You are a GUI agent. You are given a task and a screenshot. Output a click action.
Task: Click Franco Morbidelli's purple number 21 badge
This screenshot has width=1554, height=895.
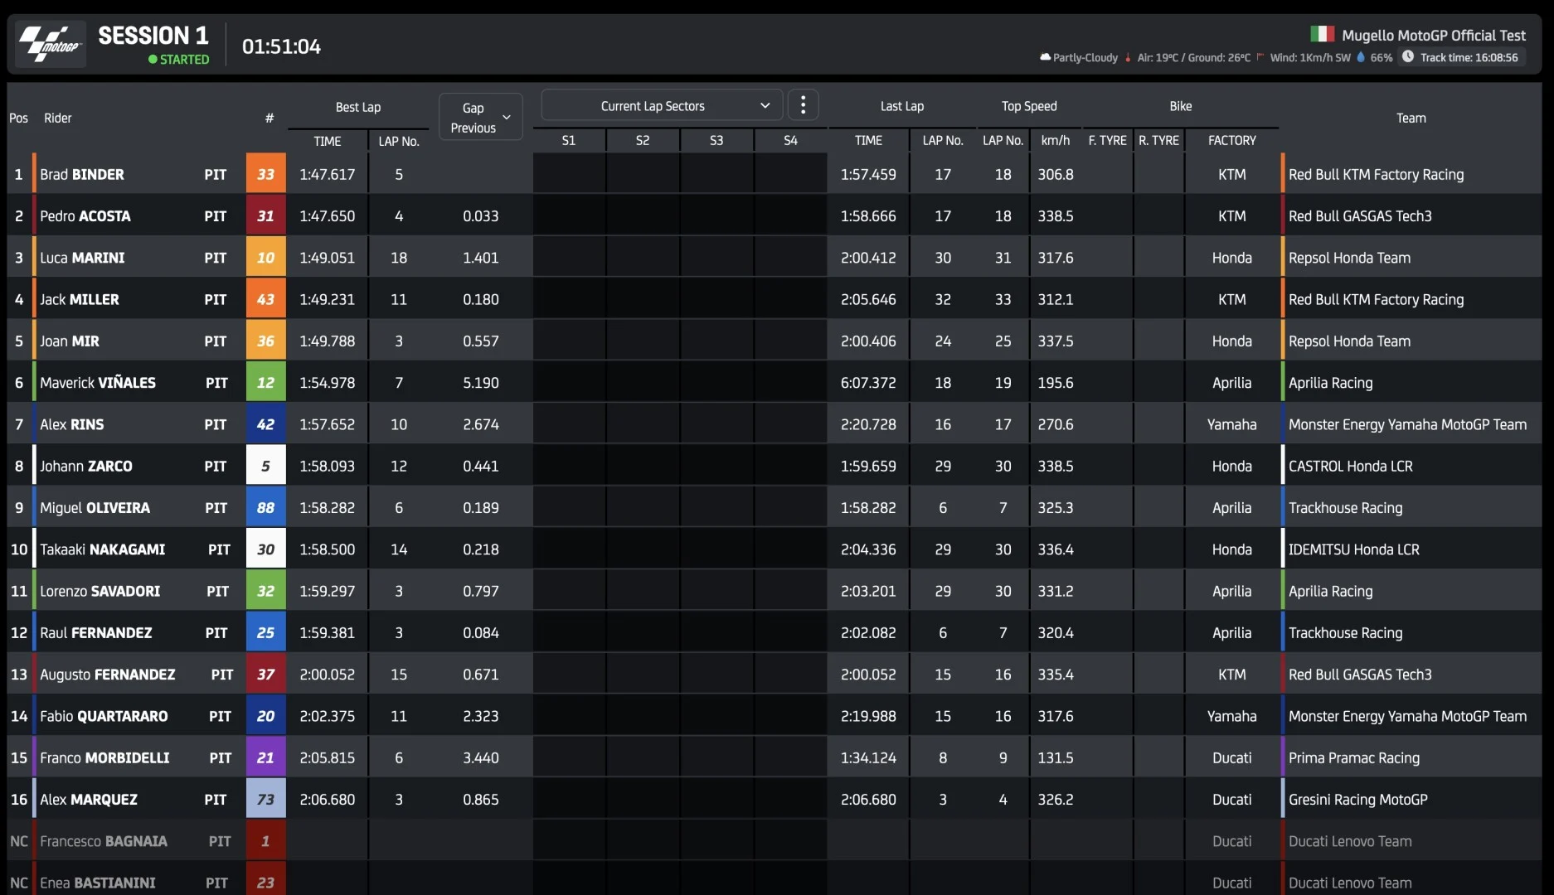[265, 757]
